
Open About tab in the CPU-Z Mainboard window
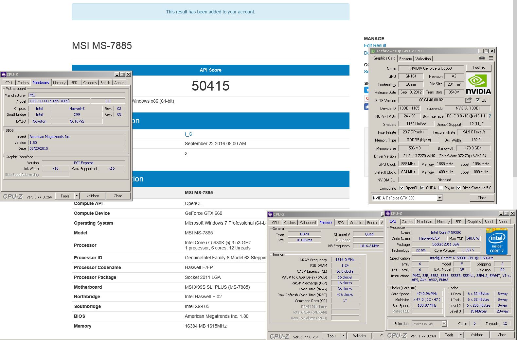click(x=119, y=83)
